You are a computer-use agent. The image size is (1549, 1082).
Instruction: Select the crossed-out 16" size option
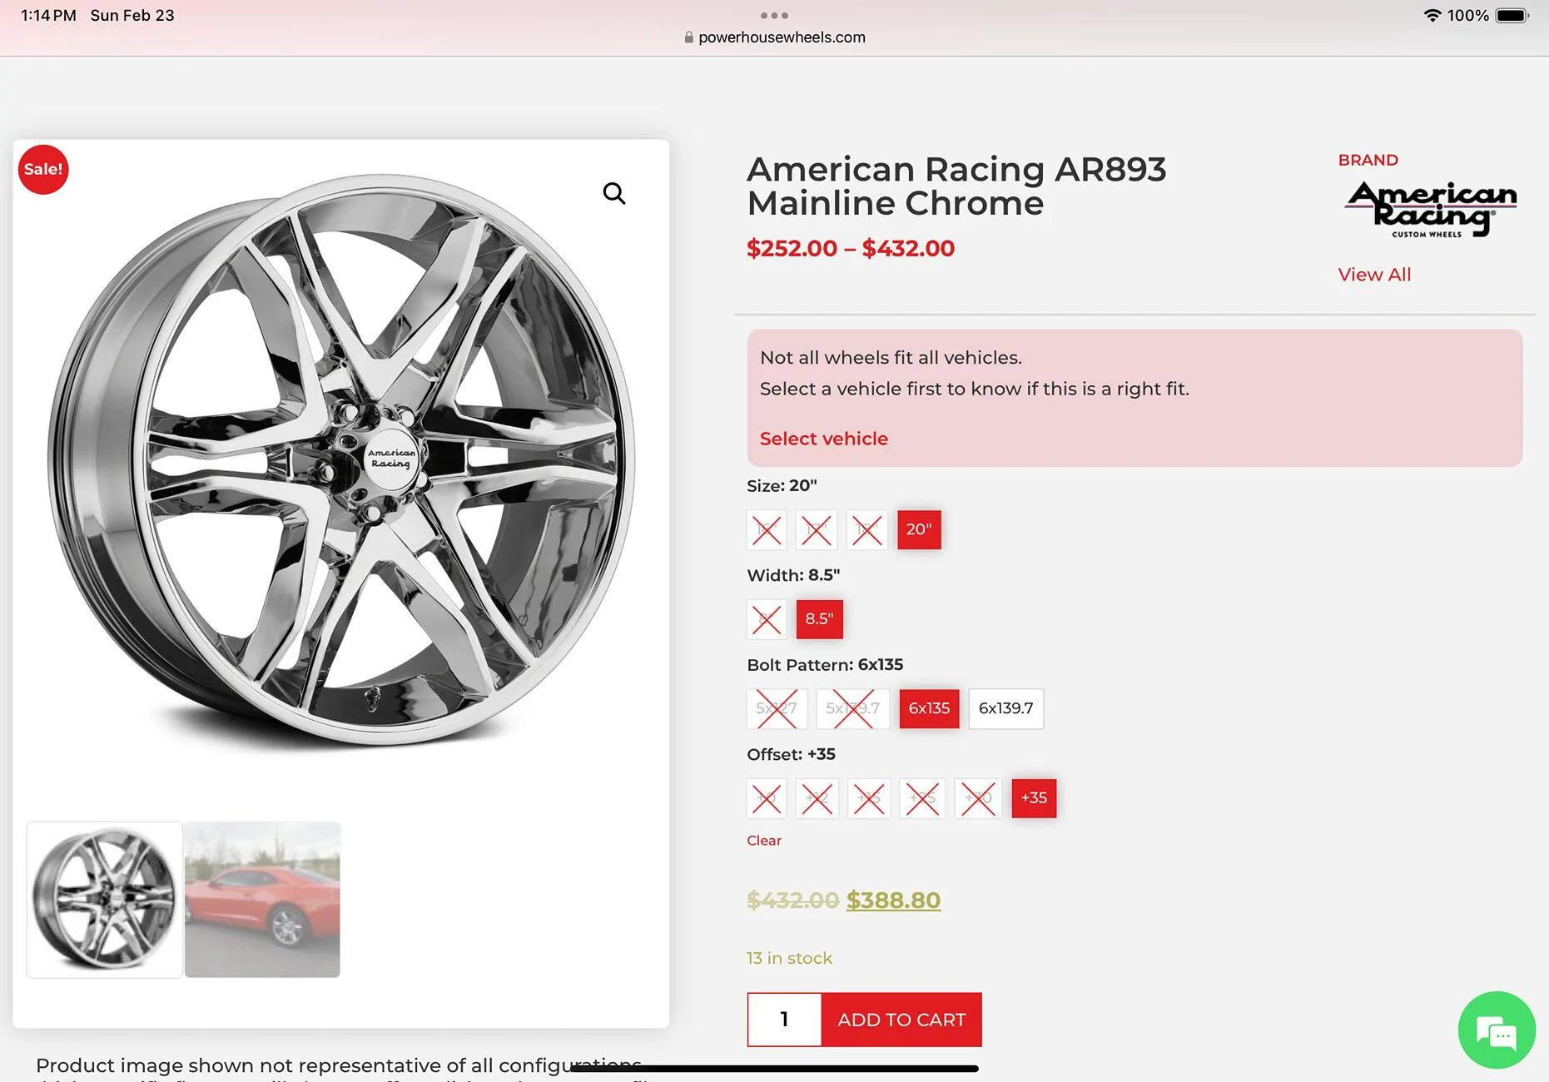[767, 529]
